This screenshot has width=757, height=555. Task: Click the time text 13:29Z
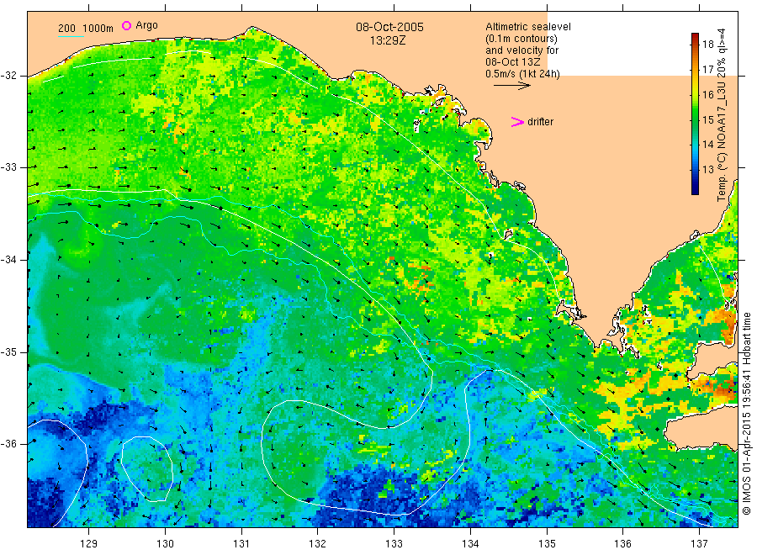coord(388,40)
